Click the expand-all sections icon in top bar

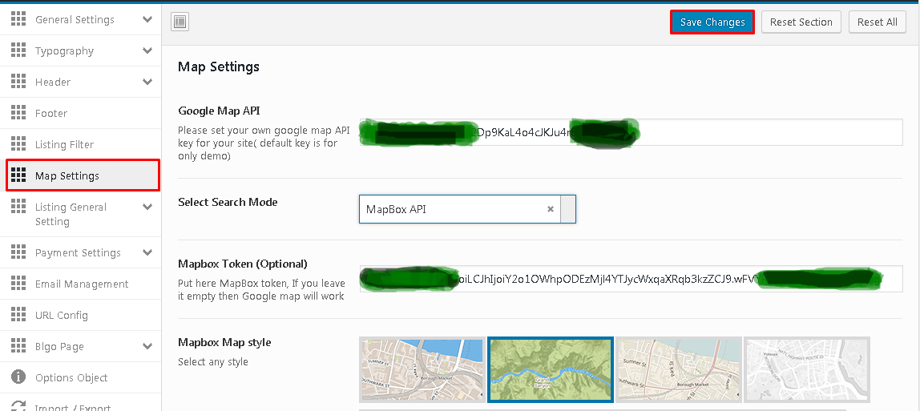click(x=180, y=22)
